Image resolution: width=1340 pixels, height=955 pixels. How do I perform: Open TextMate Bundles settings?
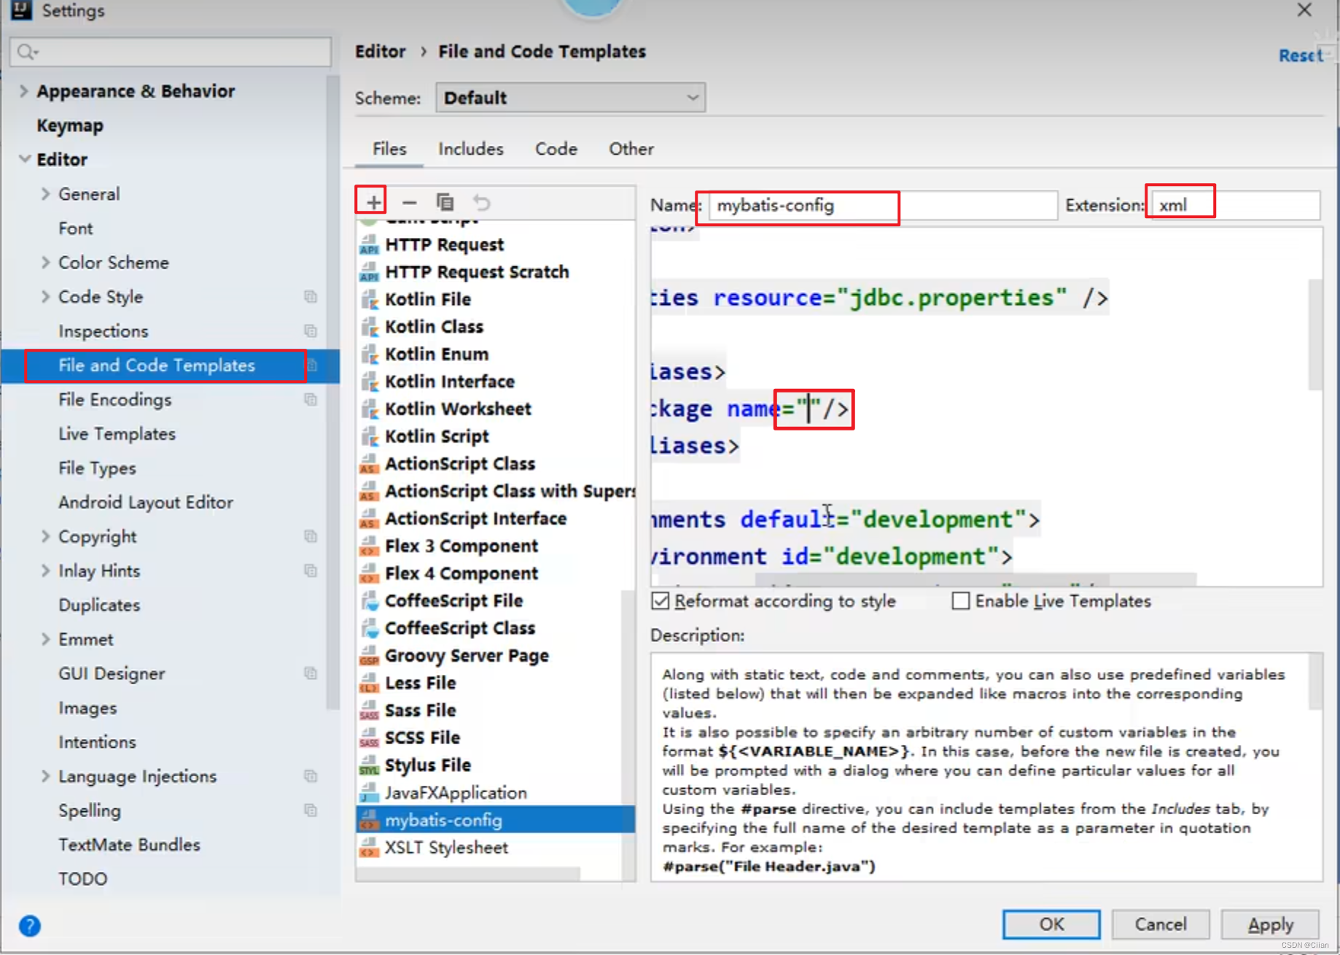point(129,845)
